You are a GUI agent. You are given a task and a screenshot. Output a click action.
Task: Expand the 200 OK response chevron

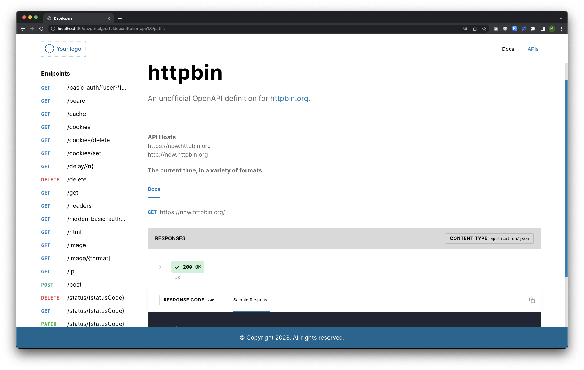tap(160, 267)
